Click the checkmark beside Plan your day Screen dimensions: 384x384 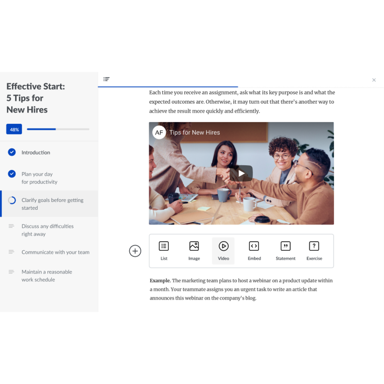coord(12,174)
